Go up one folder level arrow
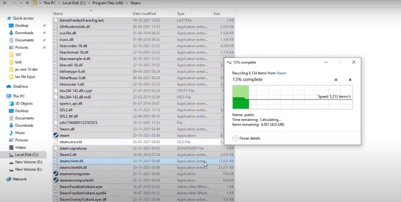This screenshot has height=202, width=401. tap(27, 3)
